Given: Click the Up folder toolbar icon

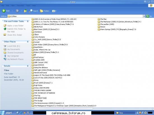Looking at the screenshot, I should [25, 11].
